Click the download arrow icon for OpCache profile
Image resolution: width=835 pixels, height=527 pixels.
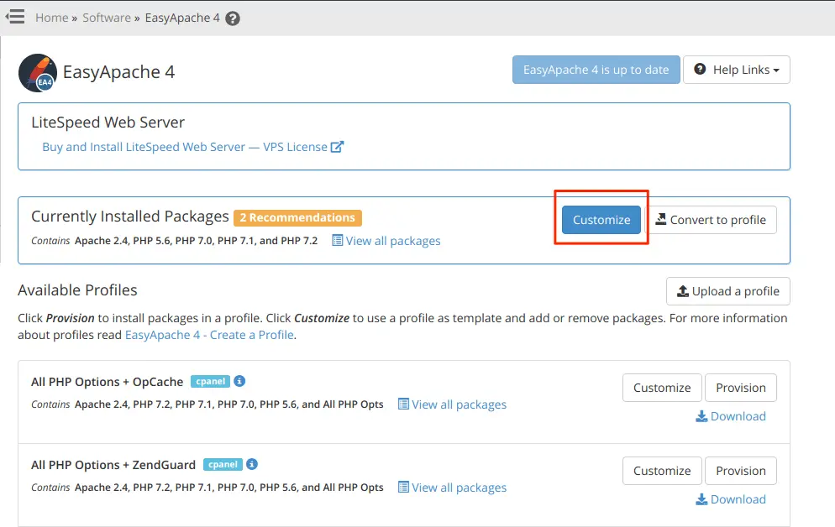700,416
